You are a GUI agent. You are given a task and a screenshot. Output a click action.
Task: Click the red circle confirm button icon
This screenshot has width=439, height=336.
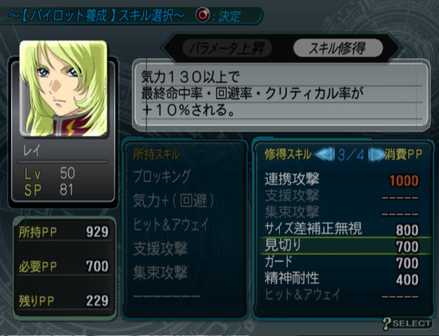[202, 14]
